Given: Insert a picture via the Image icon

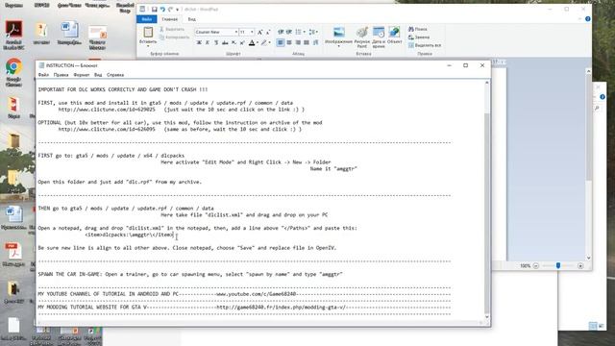Looking at the screenshot, I should pos(339,32).
